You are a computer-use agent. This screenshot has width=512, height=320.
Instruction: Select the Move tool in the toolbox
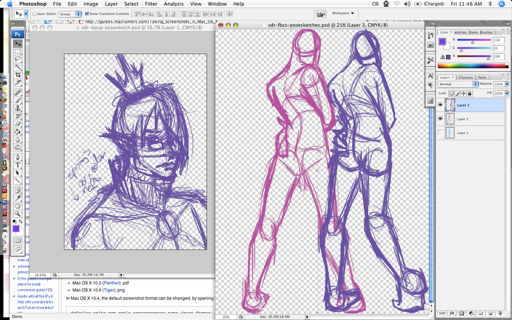point(17,43)
